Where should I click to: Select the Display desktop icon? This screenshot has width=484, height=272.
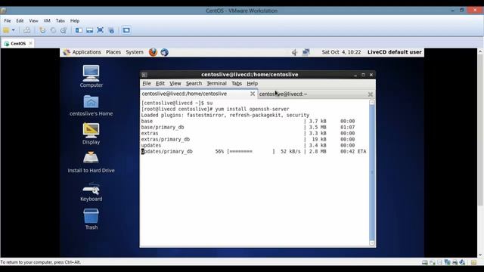click(x=91, y=134)
